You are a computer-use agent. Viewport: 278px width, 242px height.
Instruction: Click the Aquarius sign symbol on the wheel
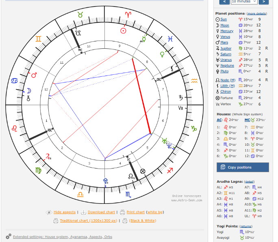coord(194,81)
